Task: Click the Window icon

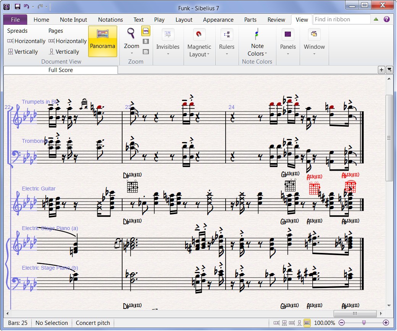Action: [314, 34]
